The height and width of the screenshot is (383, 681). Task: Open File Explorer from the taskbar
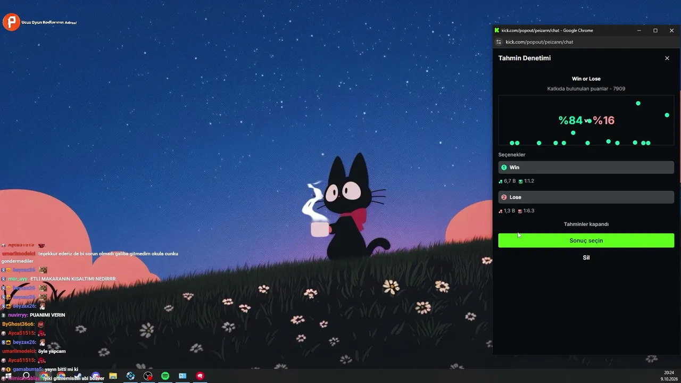click(113, 376)
